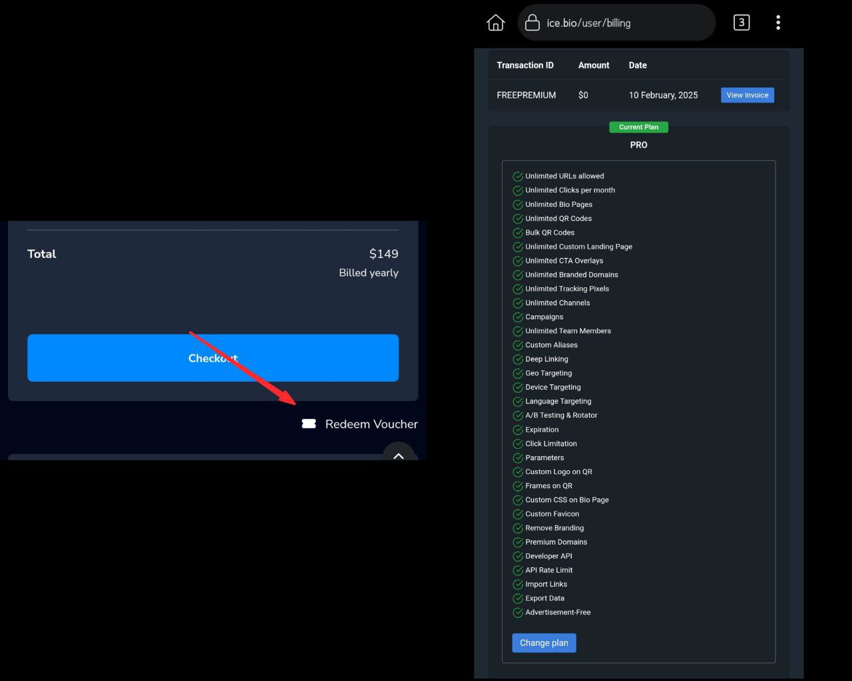Click the green Current Plan badge
The image size is (852, 681).
tap(638, 127)
